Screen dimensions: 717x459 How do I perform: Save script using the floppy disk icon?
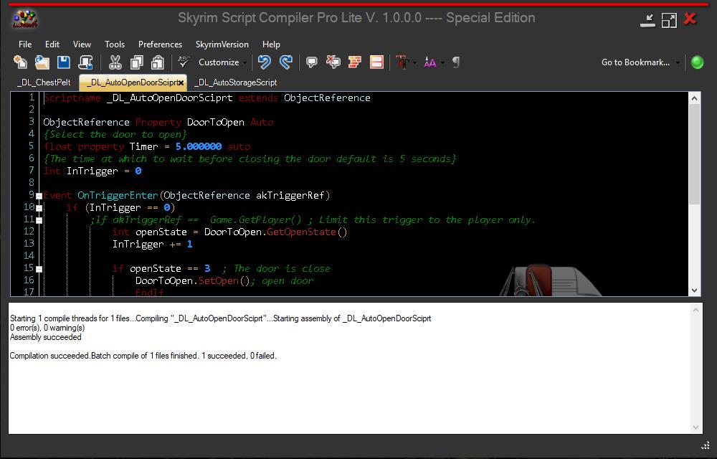point(63,62)
